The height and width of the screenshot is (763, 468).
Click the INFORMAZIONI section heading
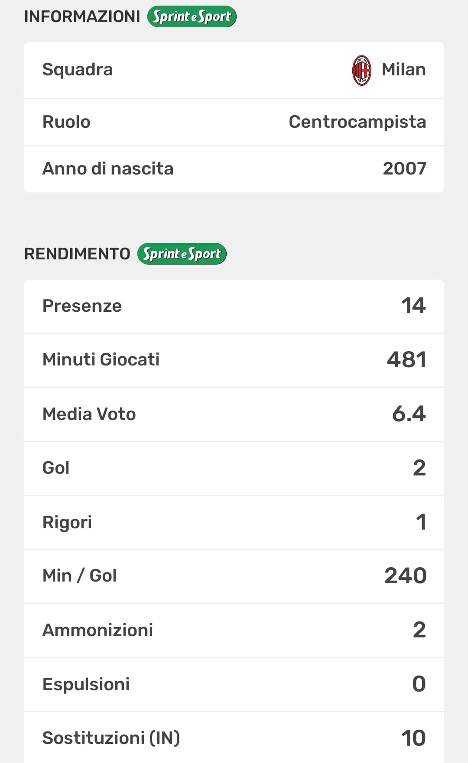[82, 16]
